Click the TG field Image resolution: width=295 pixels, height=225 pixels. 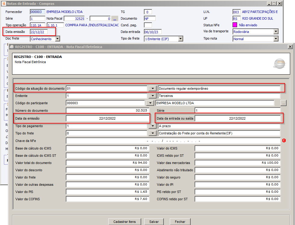[148, 12]
